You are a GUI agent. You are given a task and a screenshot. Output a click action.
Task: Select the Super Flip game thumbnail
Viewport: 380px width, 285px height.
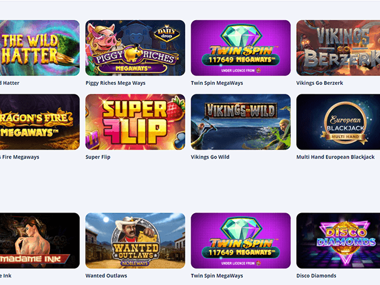(x=135, y=122)
